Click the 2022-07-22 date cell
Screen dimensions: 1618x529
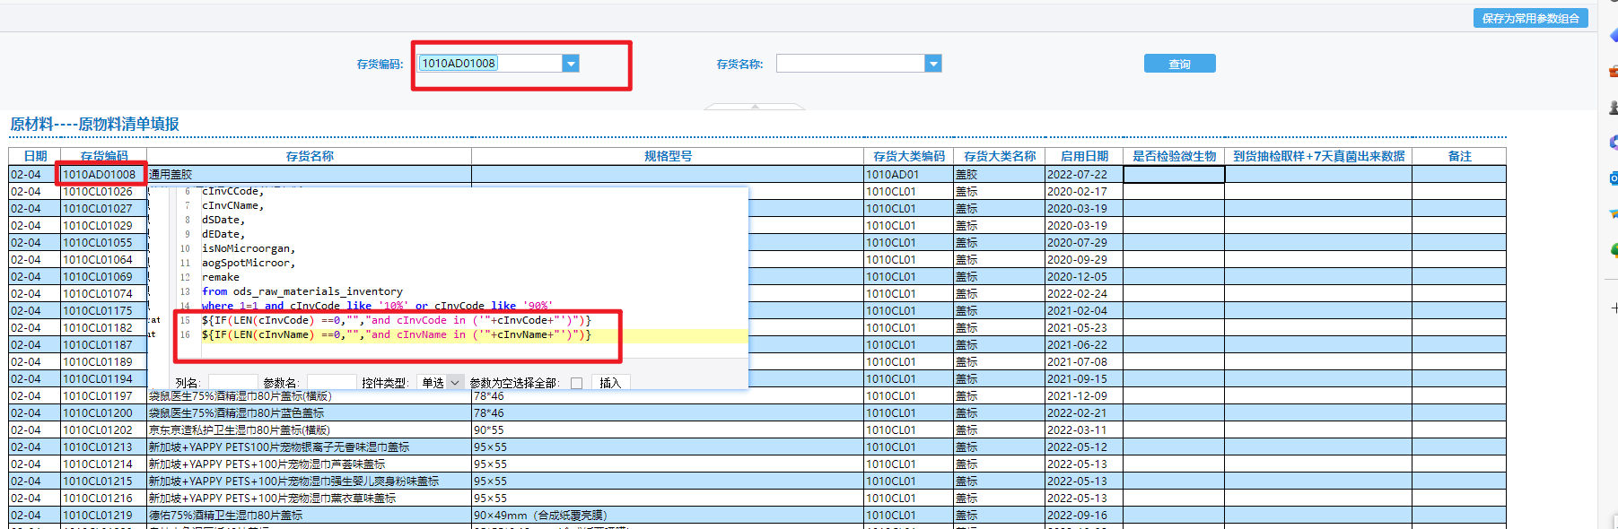[x=1084, y=175]
